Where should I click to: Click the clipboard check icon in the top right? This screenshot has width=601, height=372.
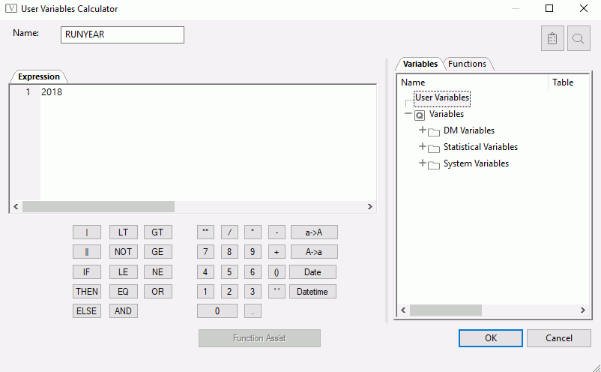click(x=552, y=39)
